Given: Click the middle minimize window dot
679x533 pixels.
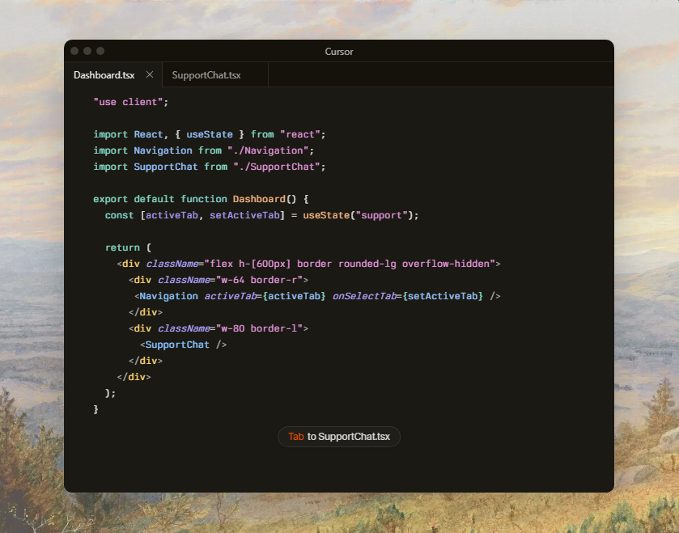Looking at the screenshot, I should [87, 51].
